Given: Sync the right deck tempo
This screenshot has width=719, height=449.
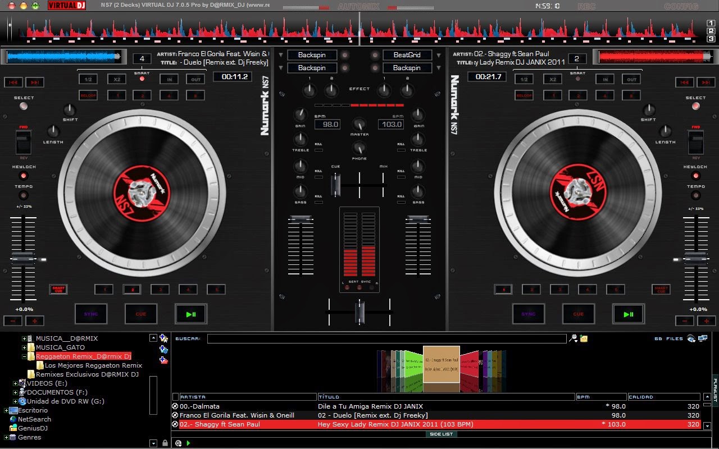Looking at the screenshot, I should (x=529, y=314).
